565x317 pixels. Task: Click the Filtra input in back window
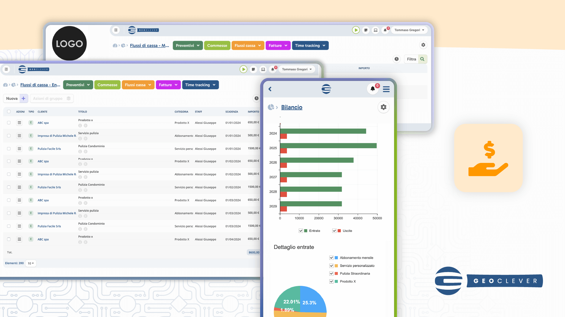click(x=411, y=59)
